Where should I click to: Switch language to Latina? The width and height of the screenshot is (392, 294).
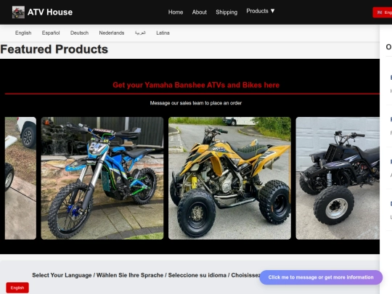(x=163, y=33)
